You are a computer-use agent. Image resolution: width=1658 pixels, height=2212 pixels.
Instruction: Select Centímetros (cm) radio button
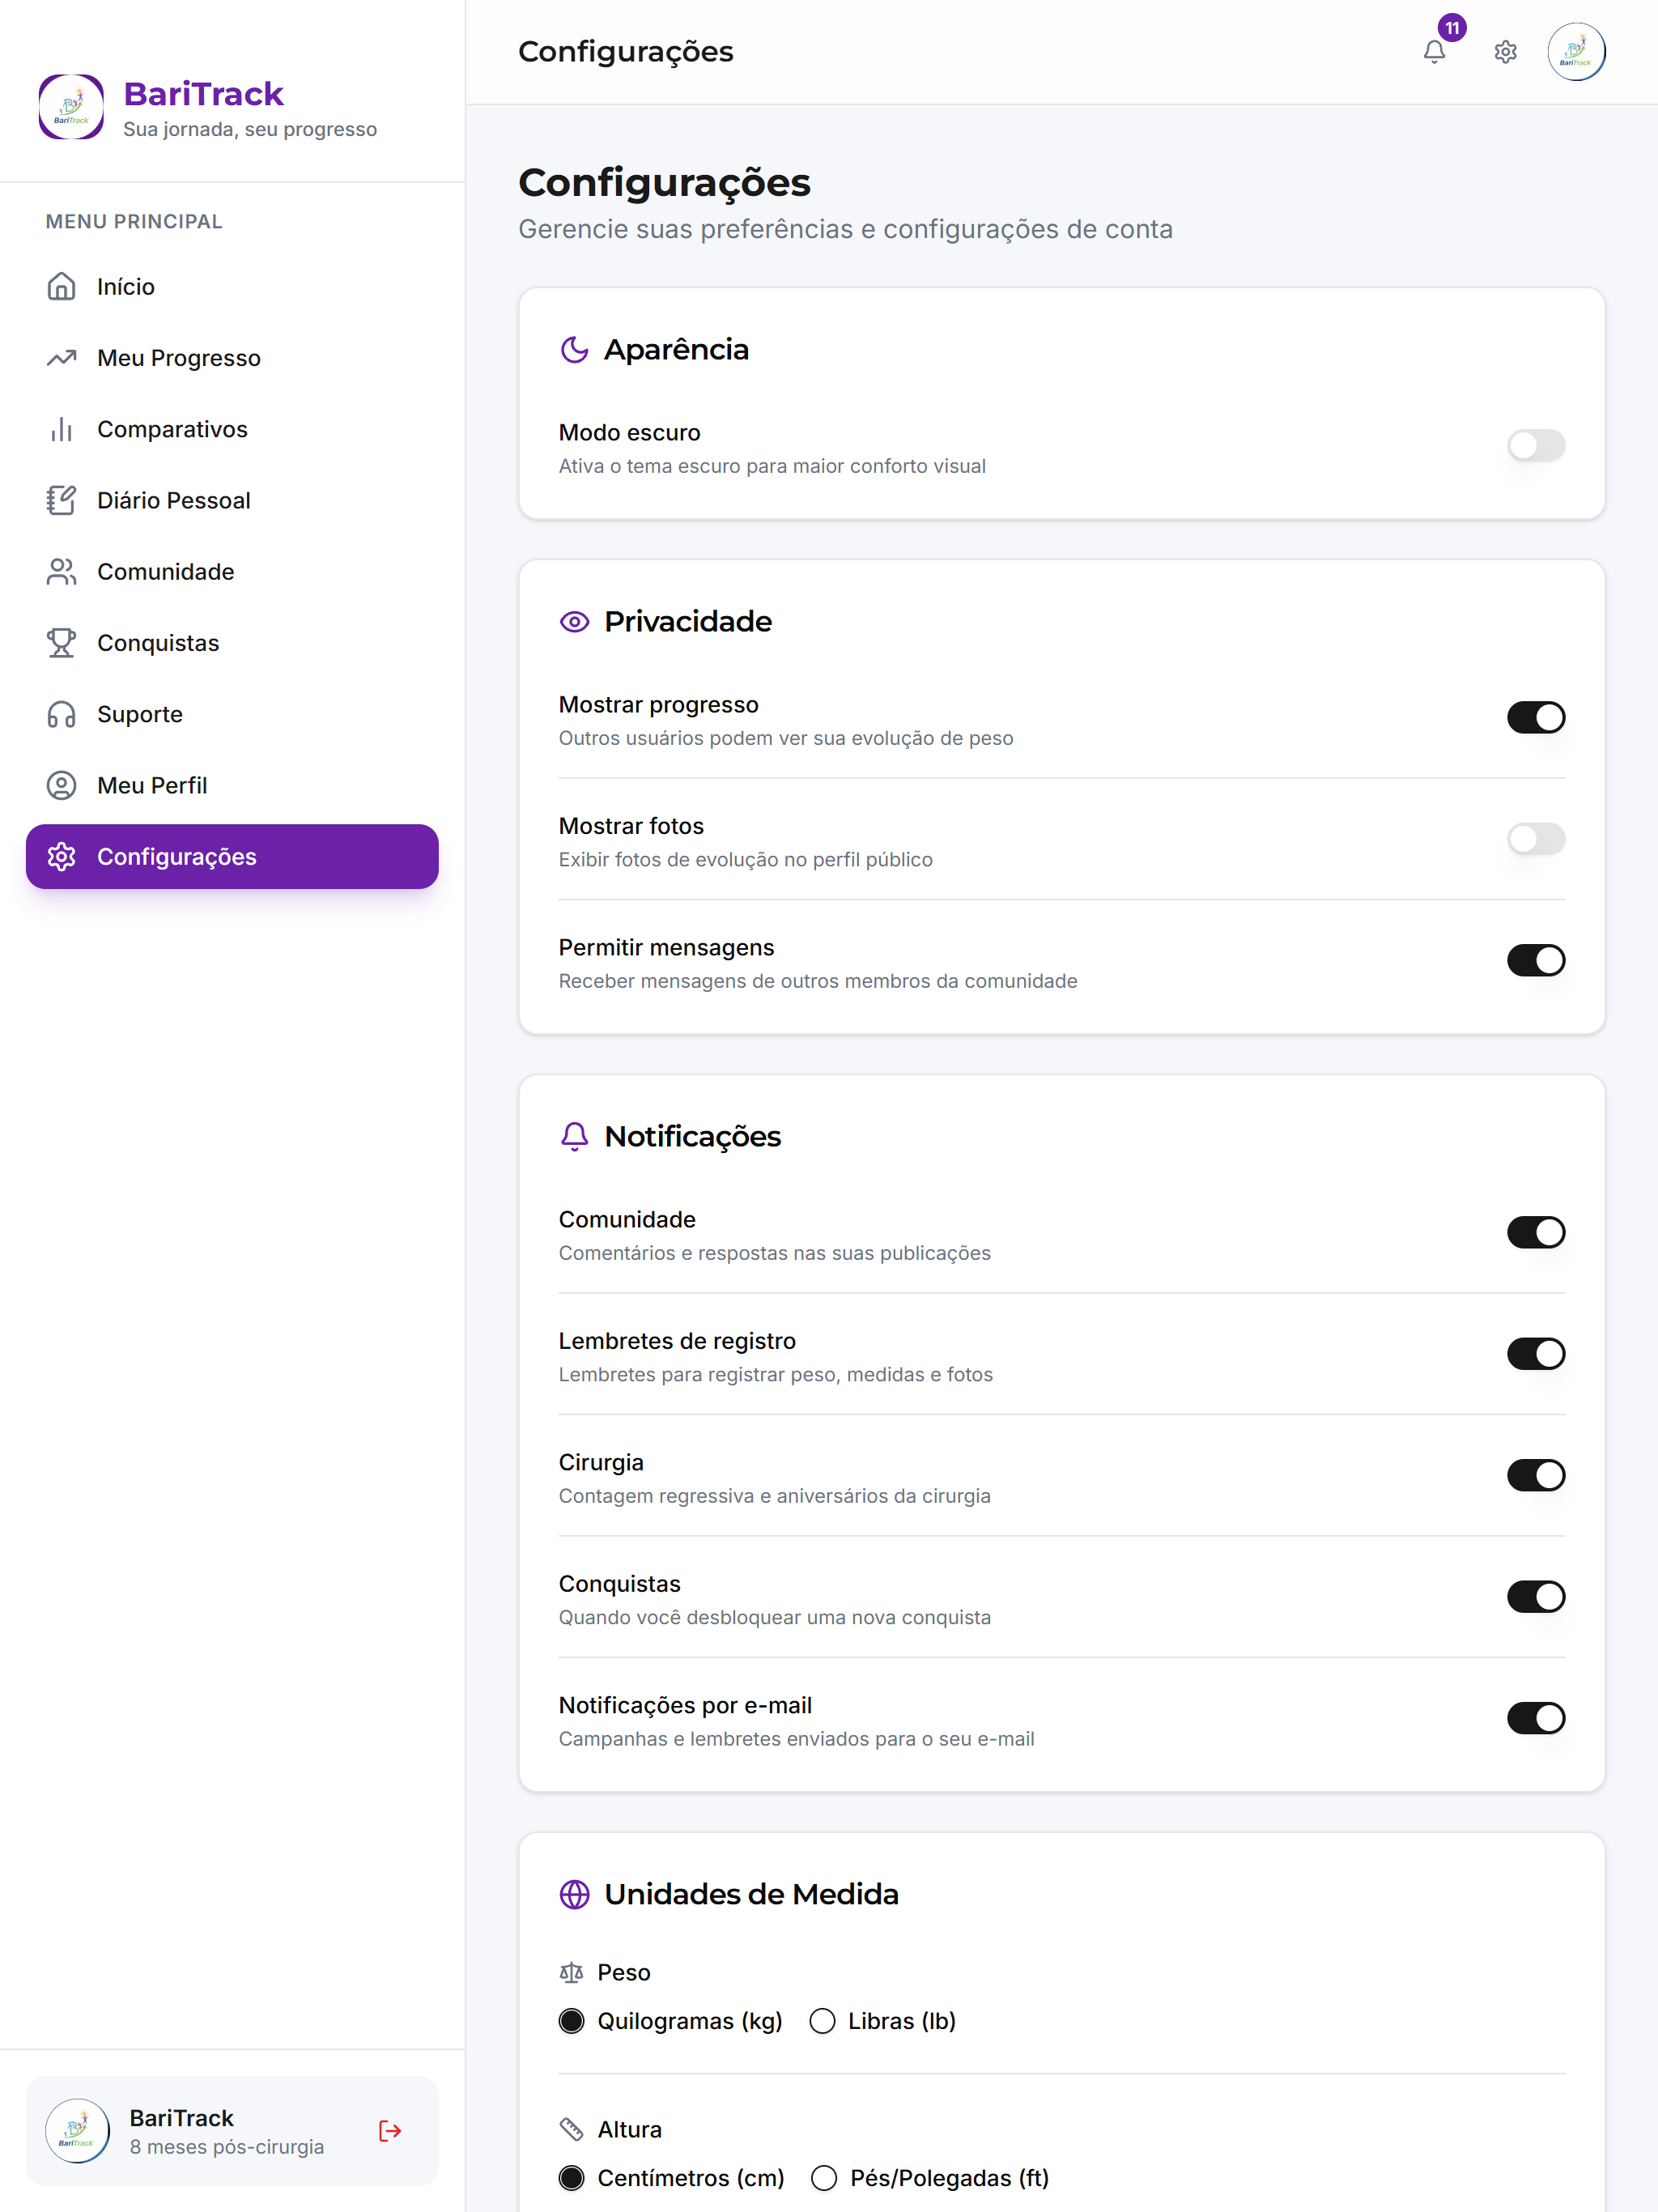[571, 2179]
